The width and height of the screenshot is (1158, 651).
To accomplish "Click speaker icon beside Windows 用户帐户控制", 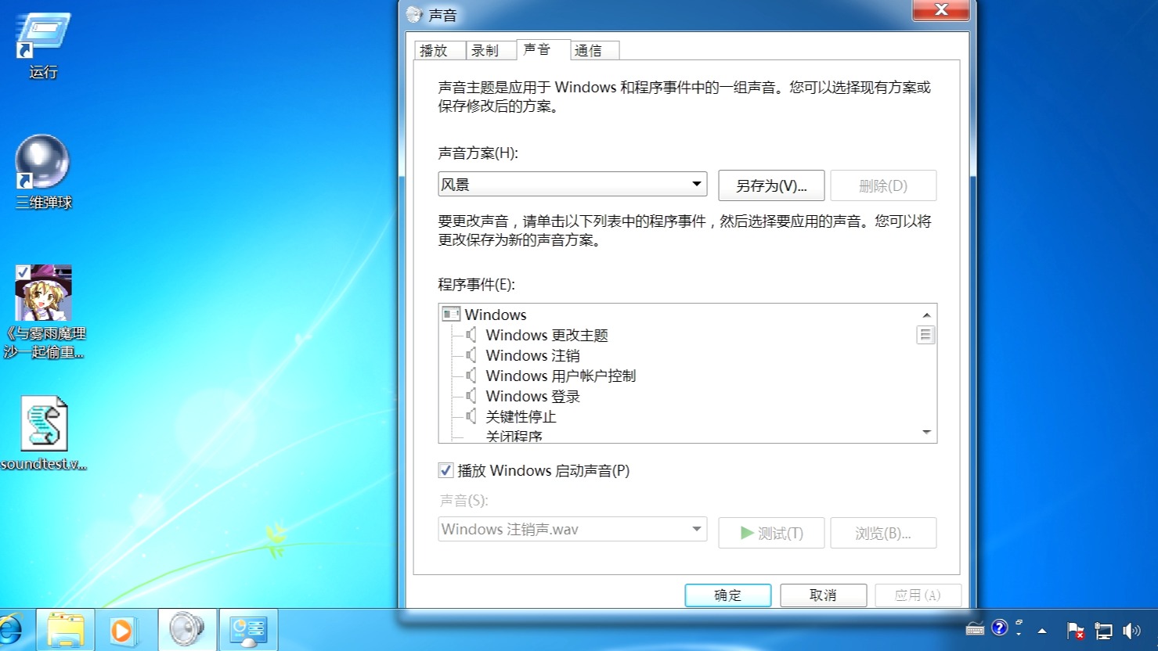I will [x=471, y=376].
